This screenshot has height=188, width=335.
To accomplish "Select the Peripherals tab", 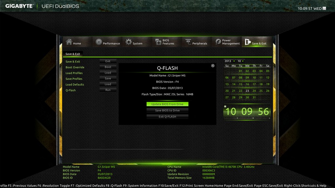I will pos(197,42).
